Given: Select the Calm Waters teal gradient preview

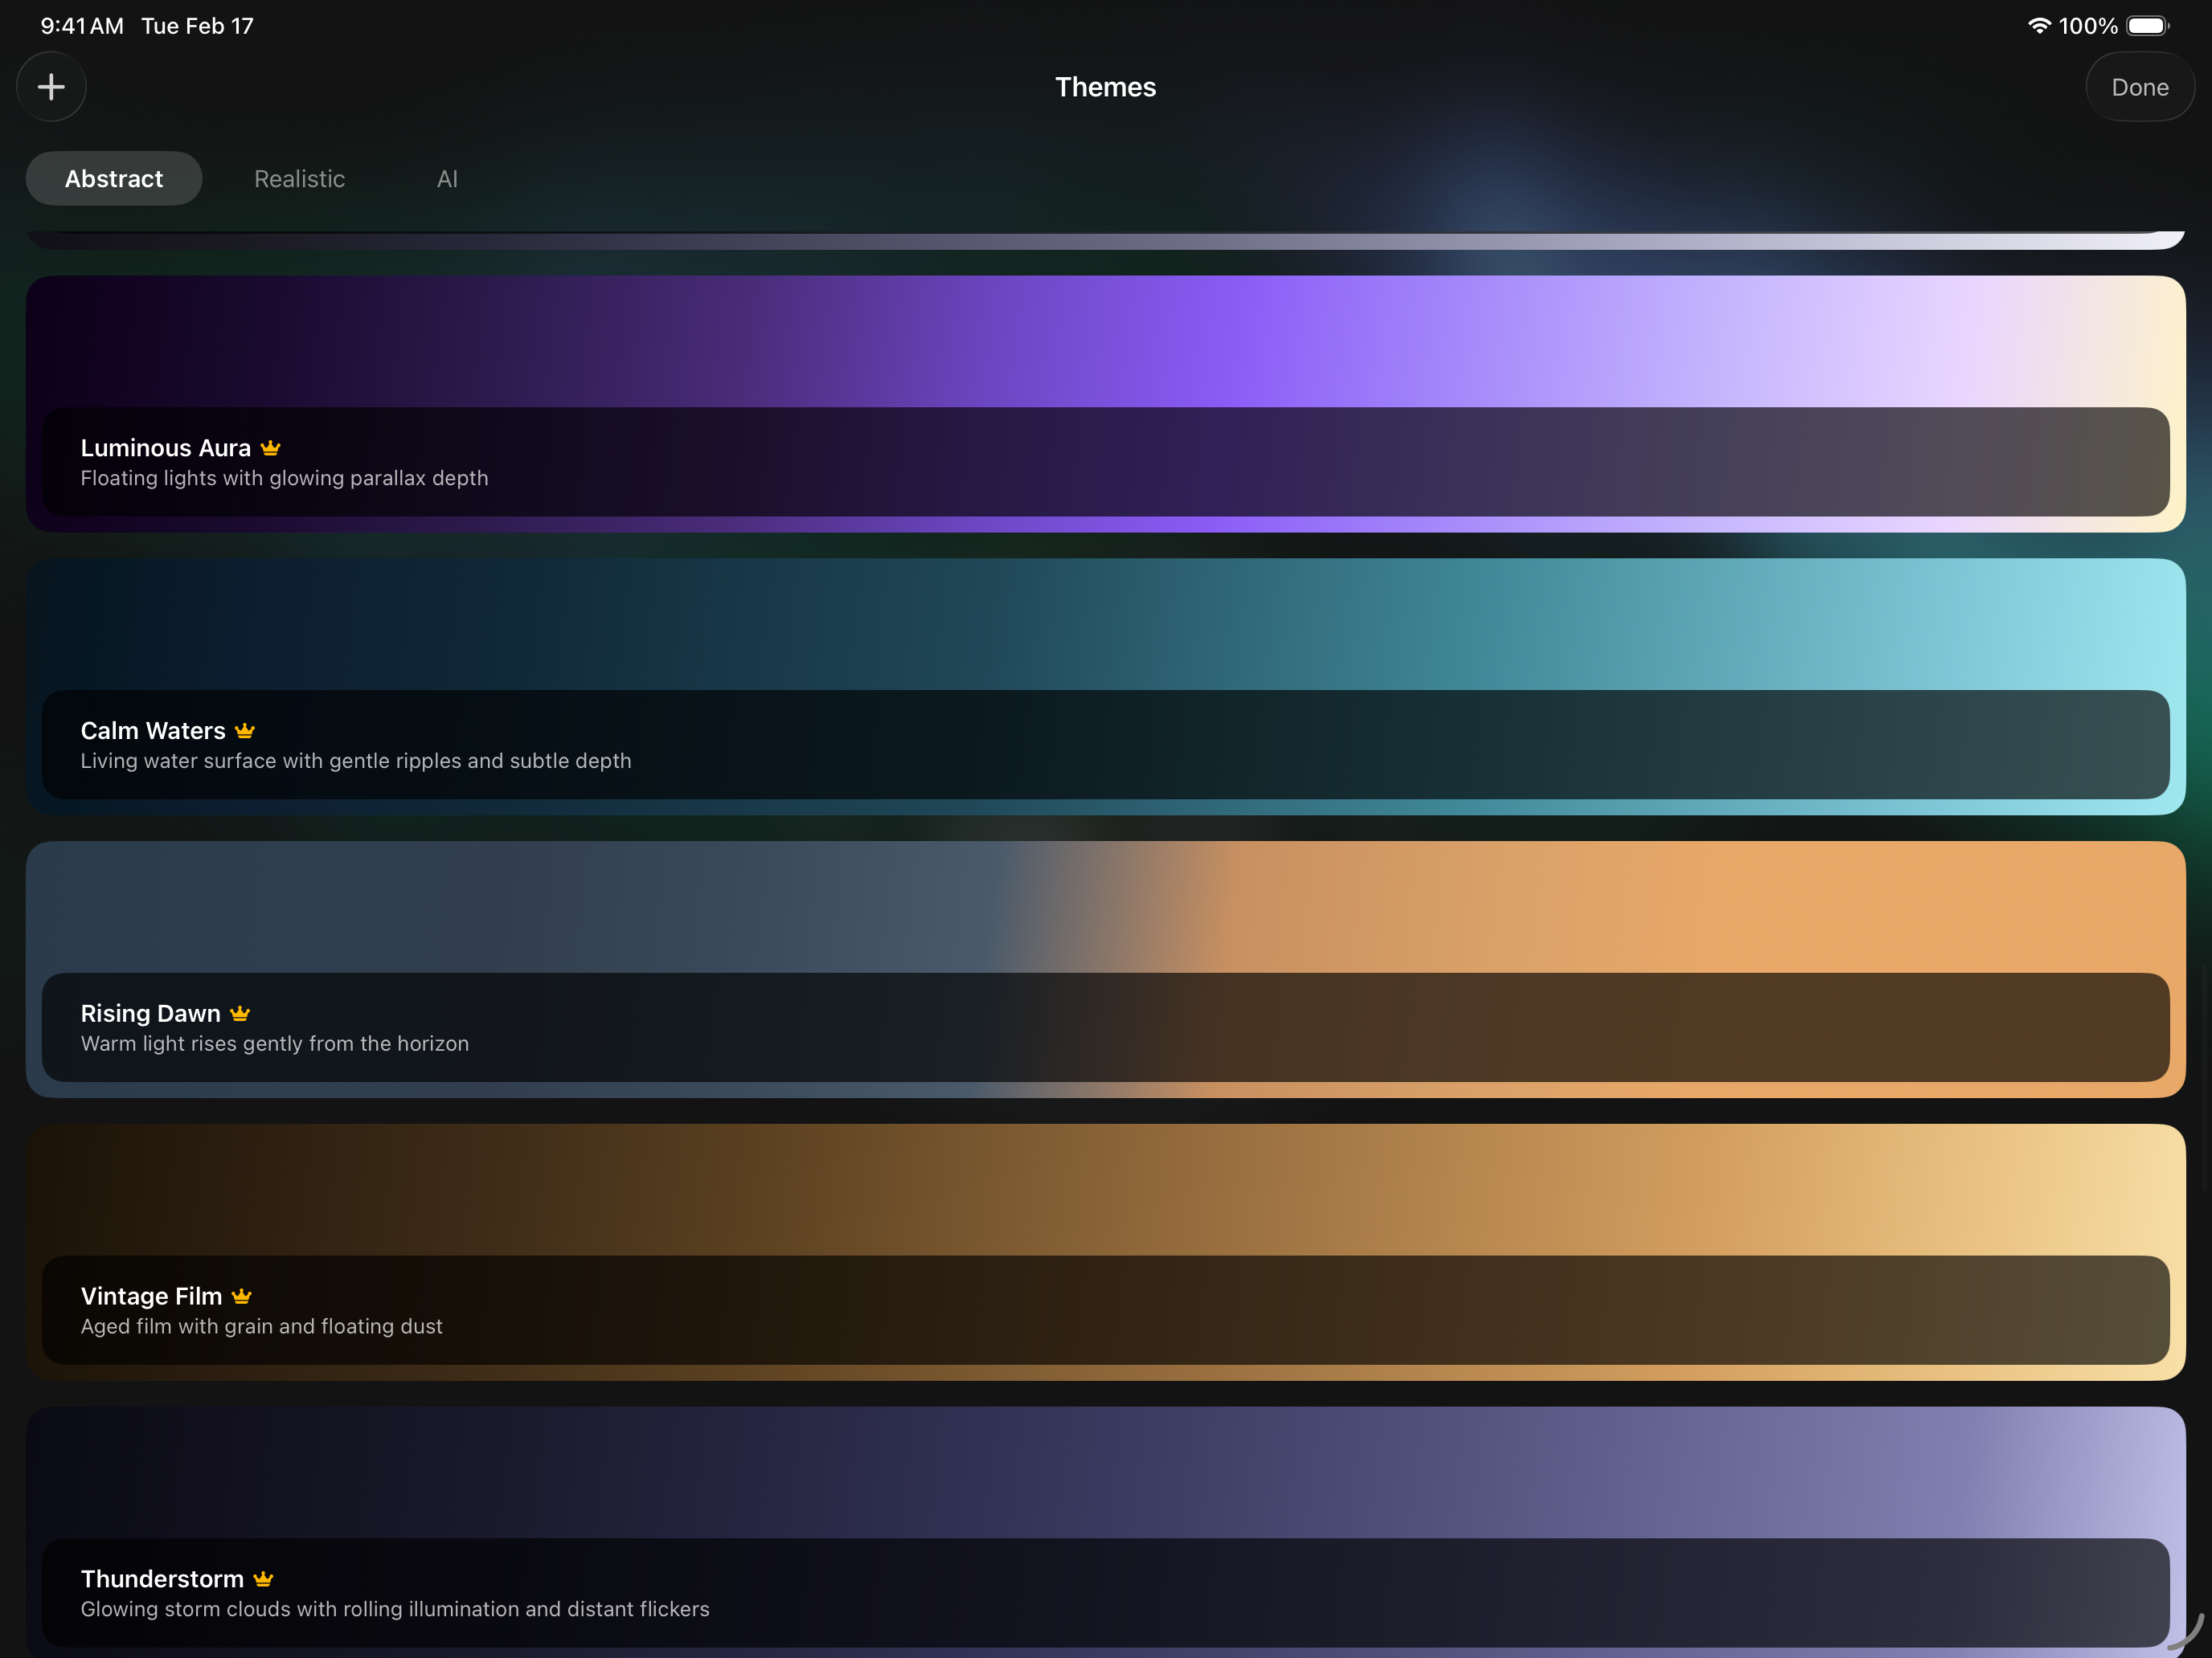Looking at the screenshot, I should click(x=1105, y=625).
